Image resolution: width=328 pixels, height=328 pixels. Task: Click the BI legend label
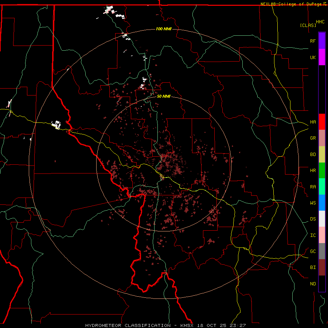(x=313, y=268)
